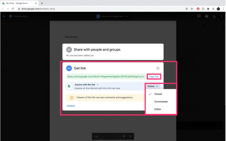The width and height of the screenshot is (226, 141).
Task: Expand the Anyone with the link dropdown
Action: 87,85
